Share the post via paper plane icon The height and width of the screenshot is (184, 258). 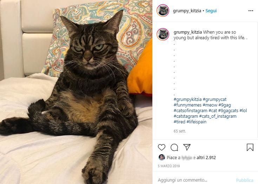click(187, 147)
